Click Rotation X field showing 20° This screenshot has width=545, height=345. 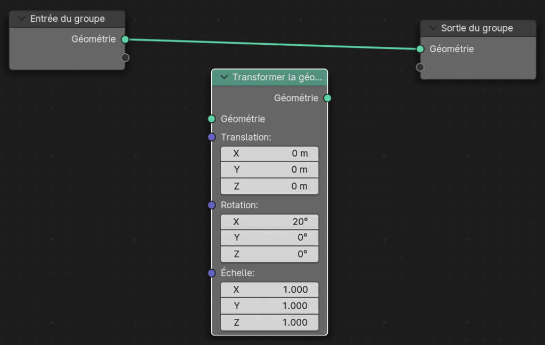[x=269, y=221]
